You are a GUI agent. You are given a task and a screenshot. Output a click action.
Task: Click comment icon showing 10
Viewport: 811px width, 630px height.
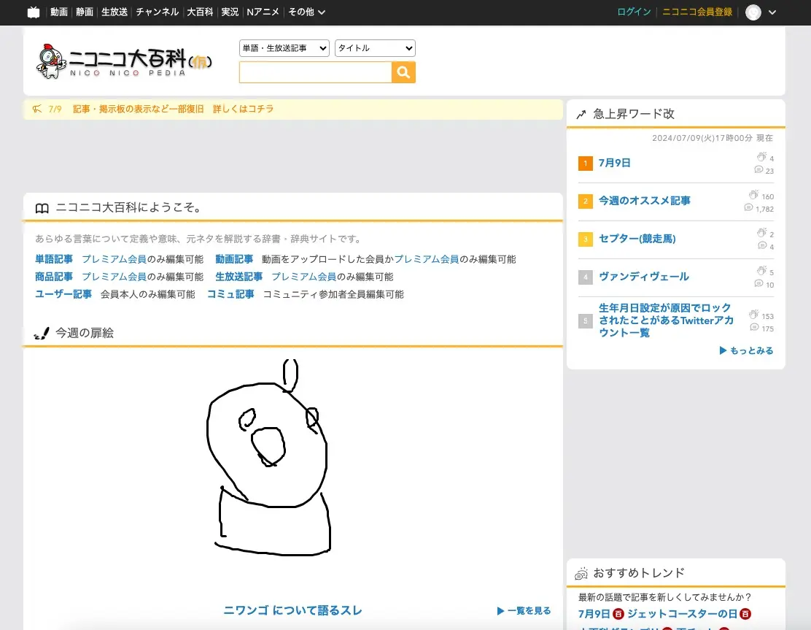pyautogui.click(x=758, y=283)
